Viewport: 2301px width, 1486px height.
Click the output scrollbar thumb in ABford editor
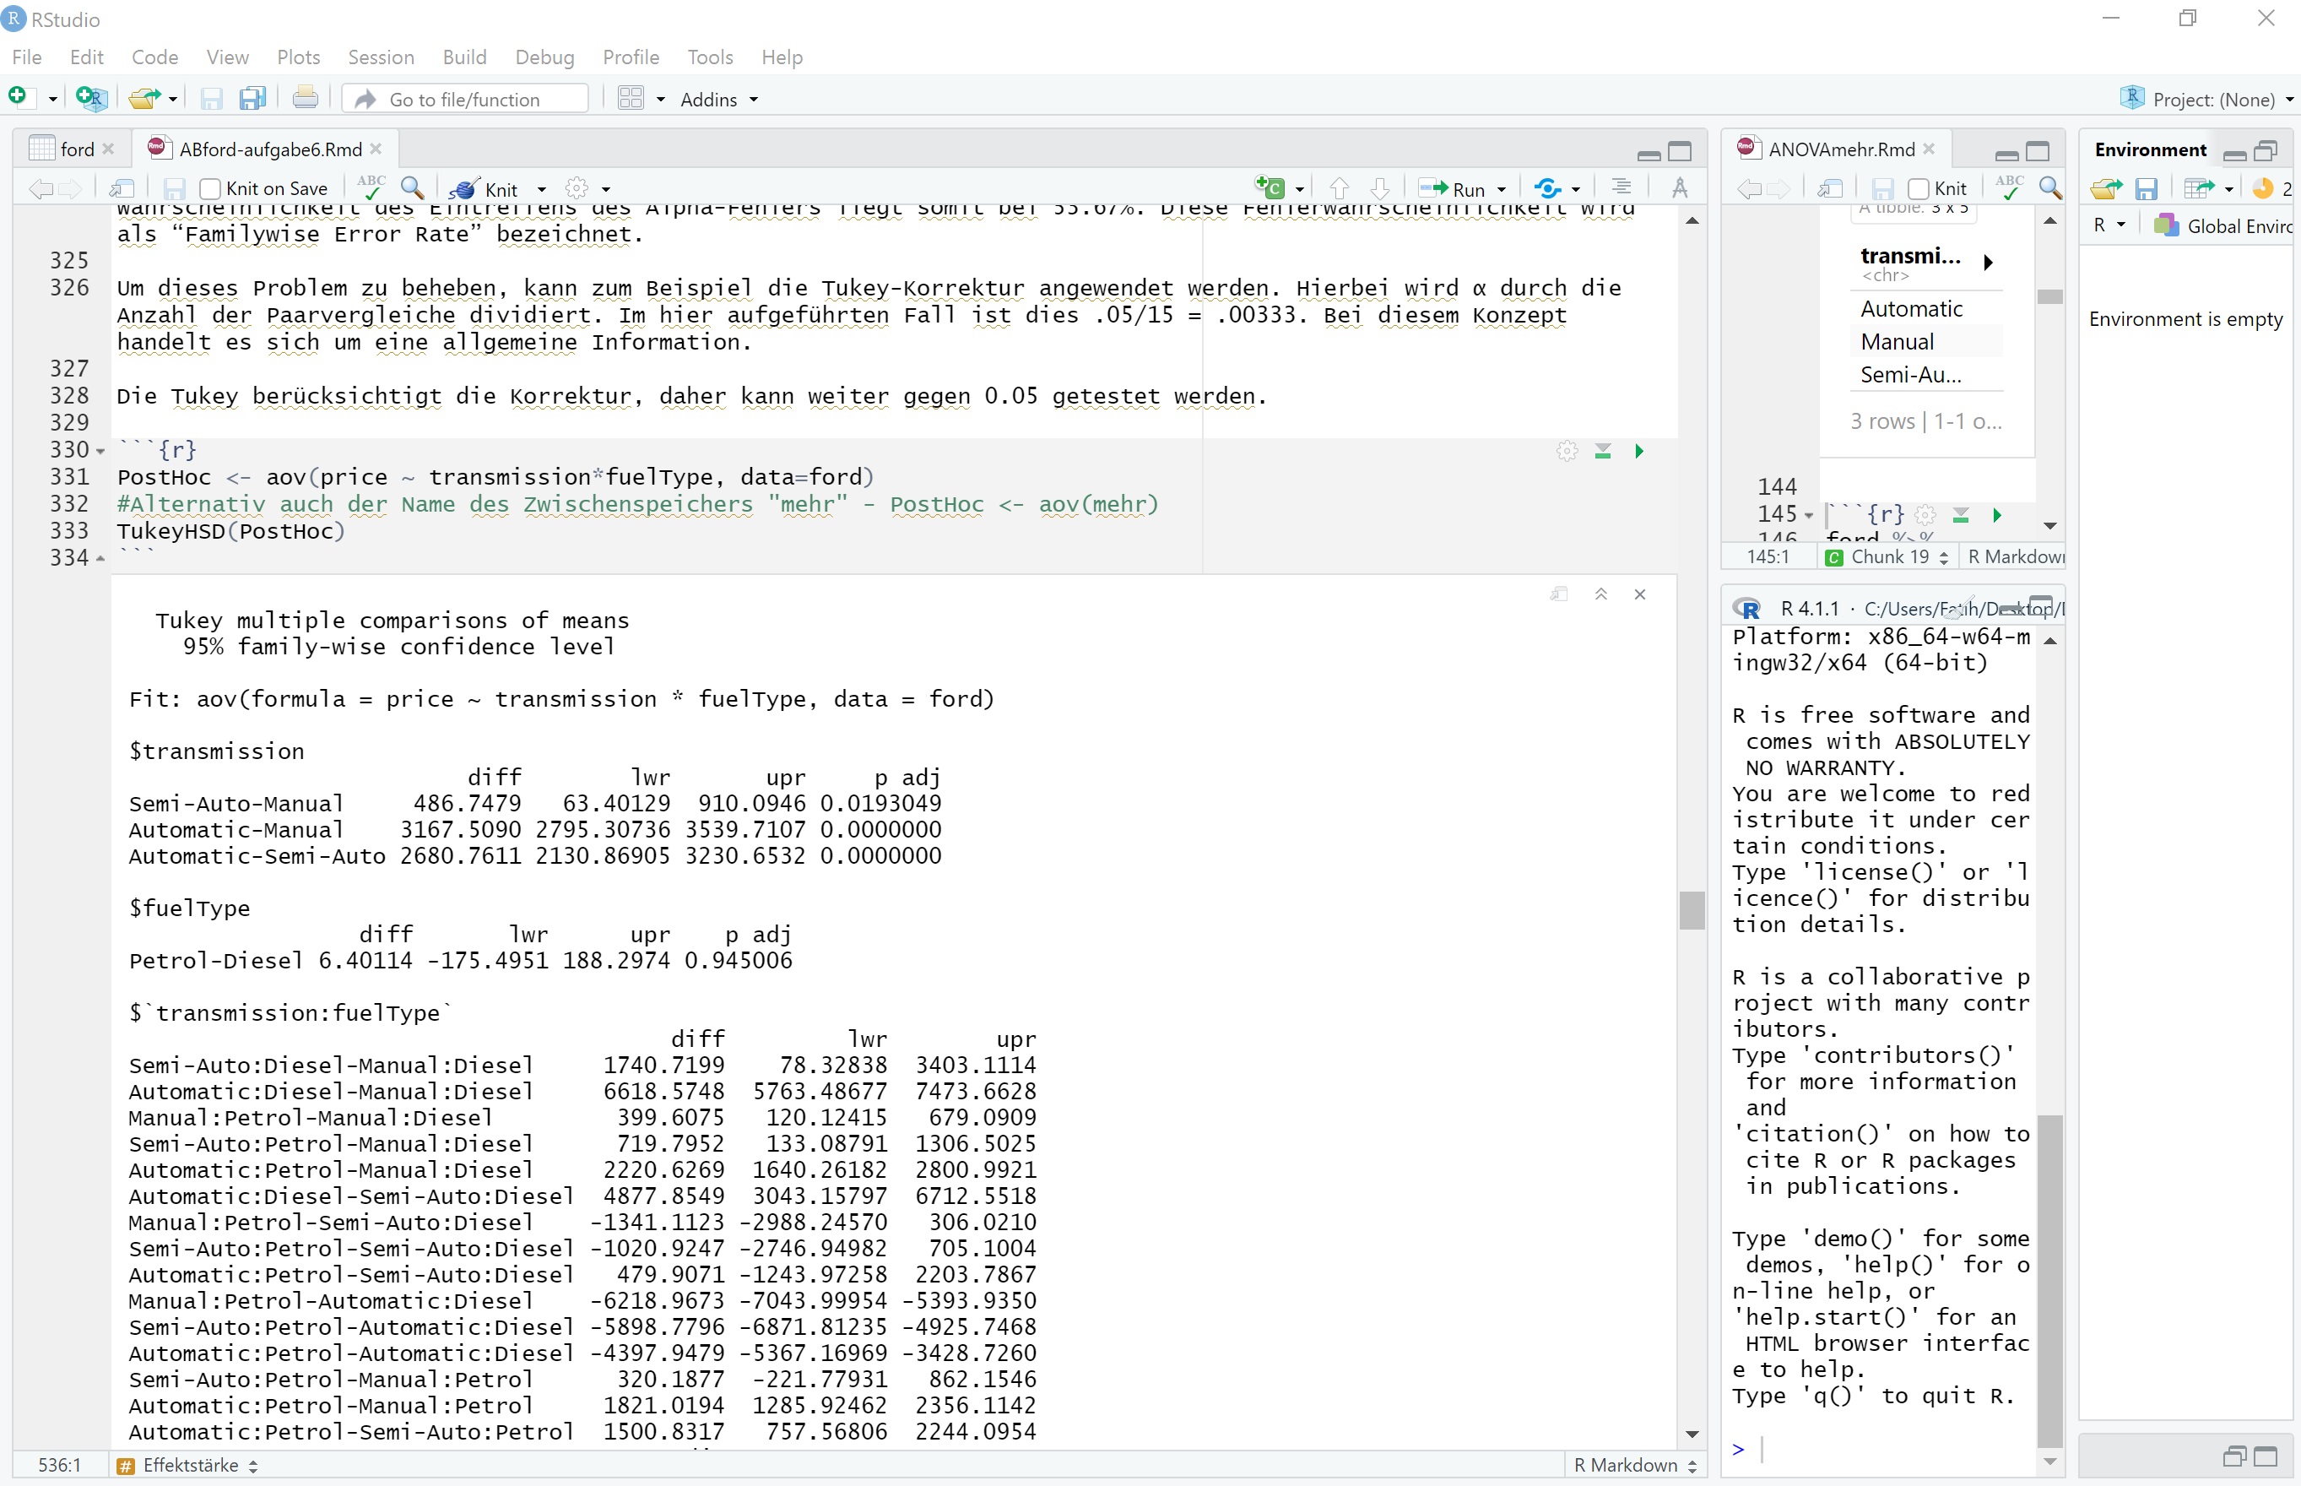pos(1692,910)
